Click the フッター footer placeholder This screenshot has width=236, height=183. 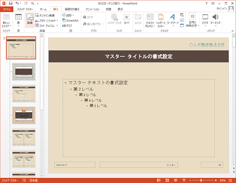pyautogui.click(x=139, y=165)
